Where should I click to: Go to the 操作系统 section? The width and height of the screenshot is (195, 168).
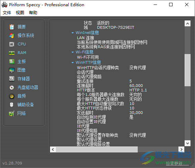coord(26,35)
